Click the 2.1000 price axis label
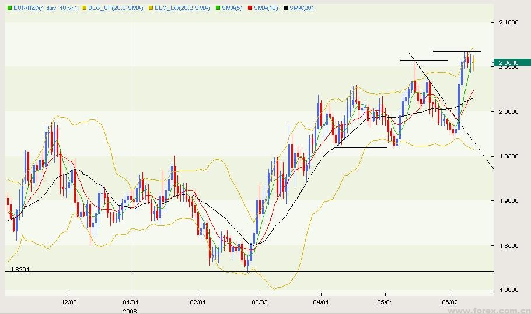 coord(508,22)
